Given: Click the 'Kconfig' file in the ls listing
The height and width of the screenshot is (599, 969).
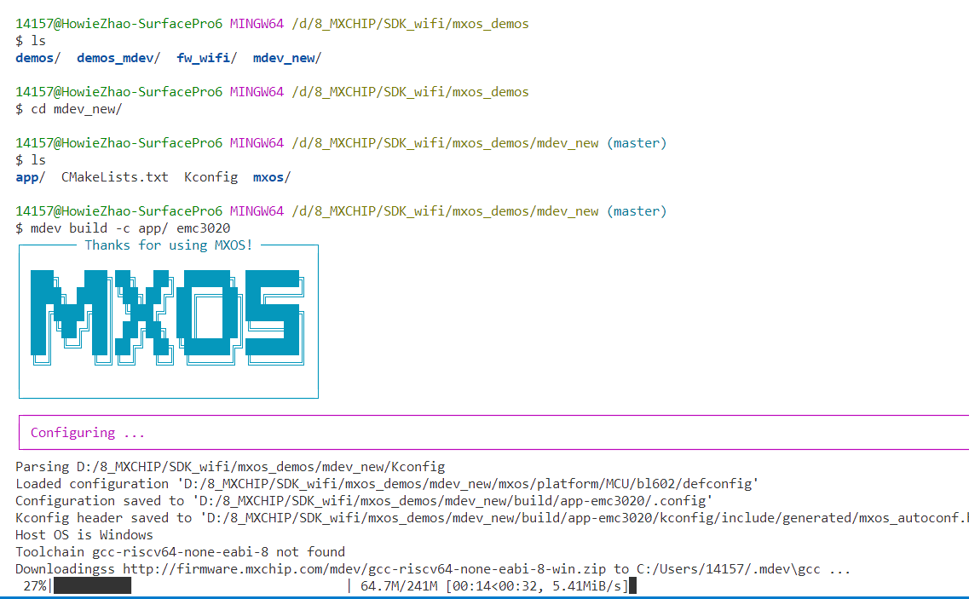Looking at the screenshot, I should coord(211,177).
